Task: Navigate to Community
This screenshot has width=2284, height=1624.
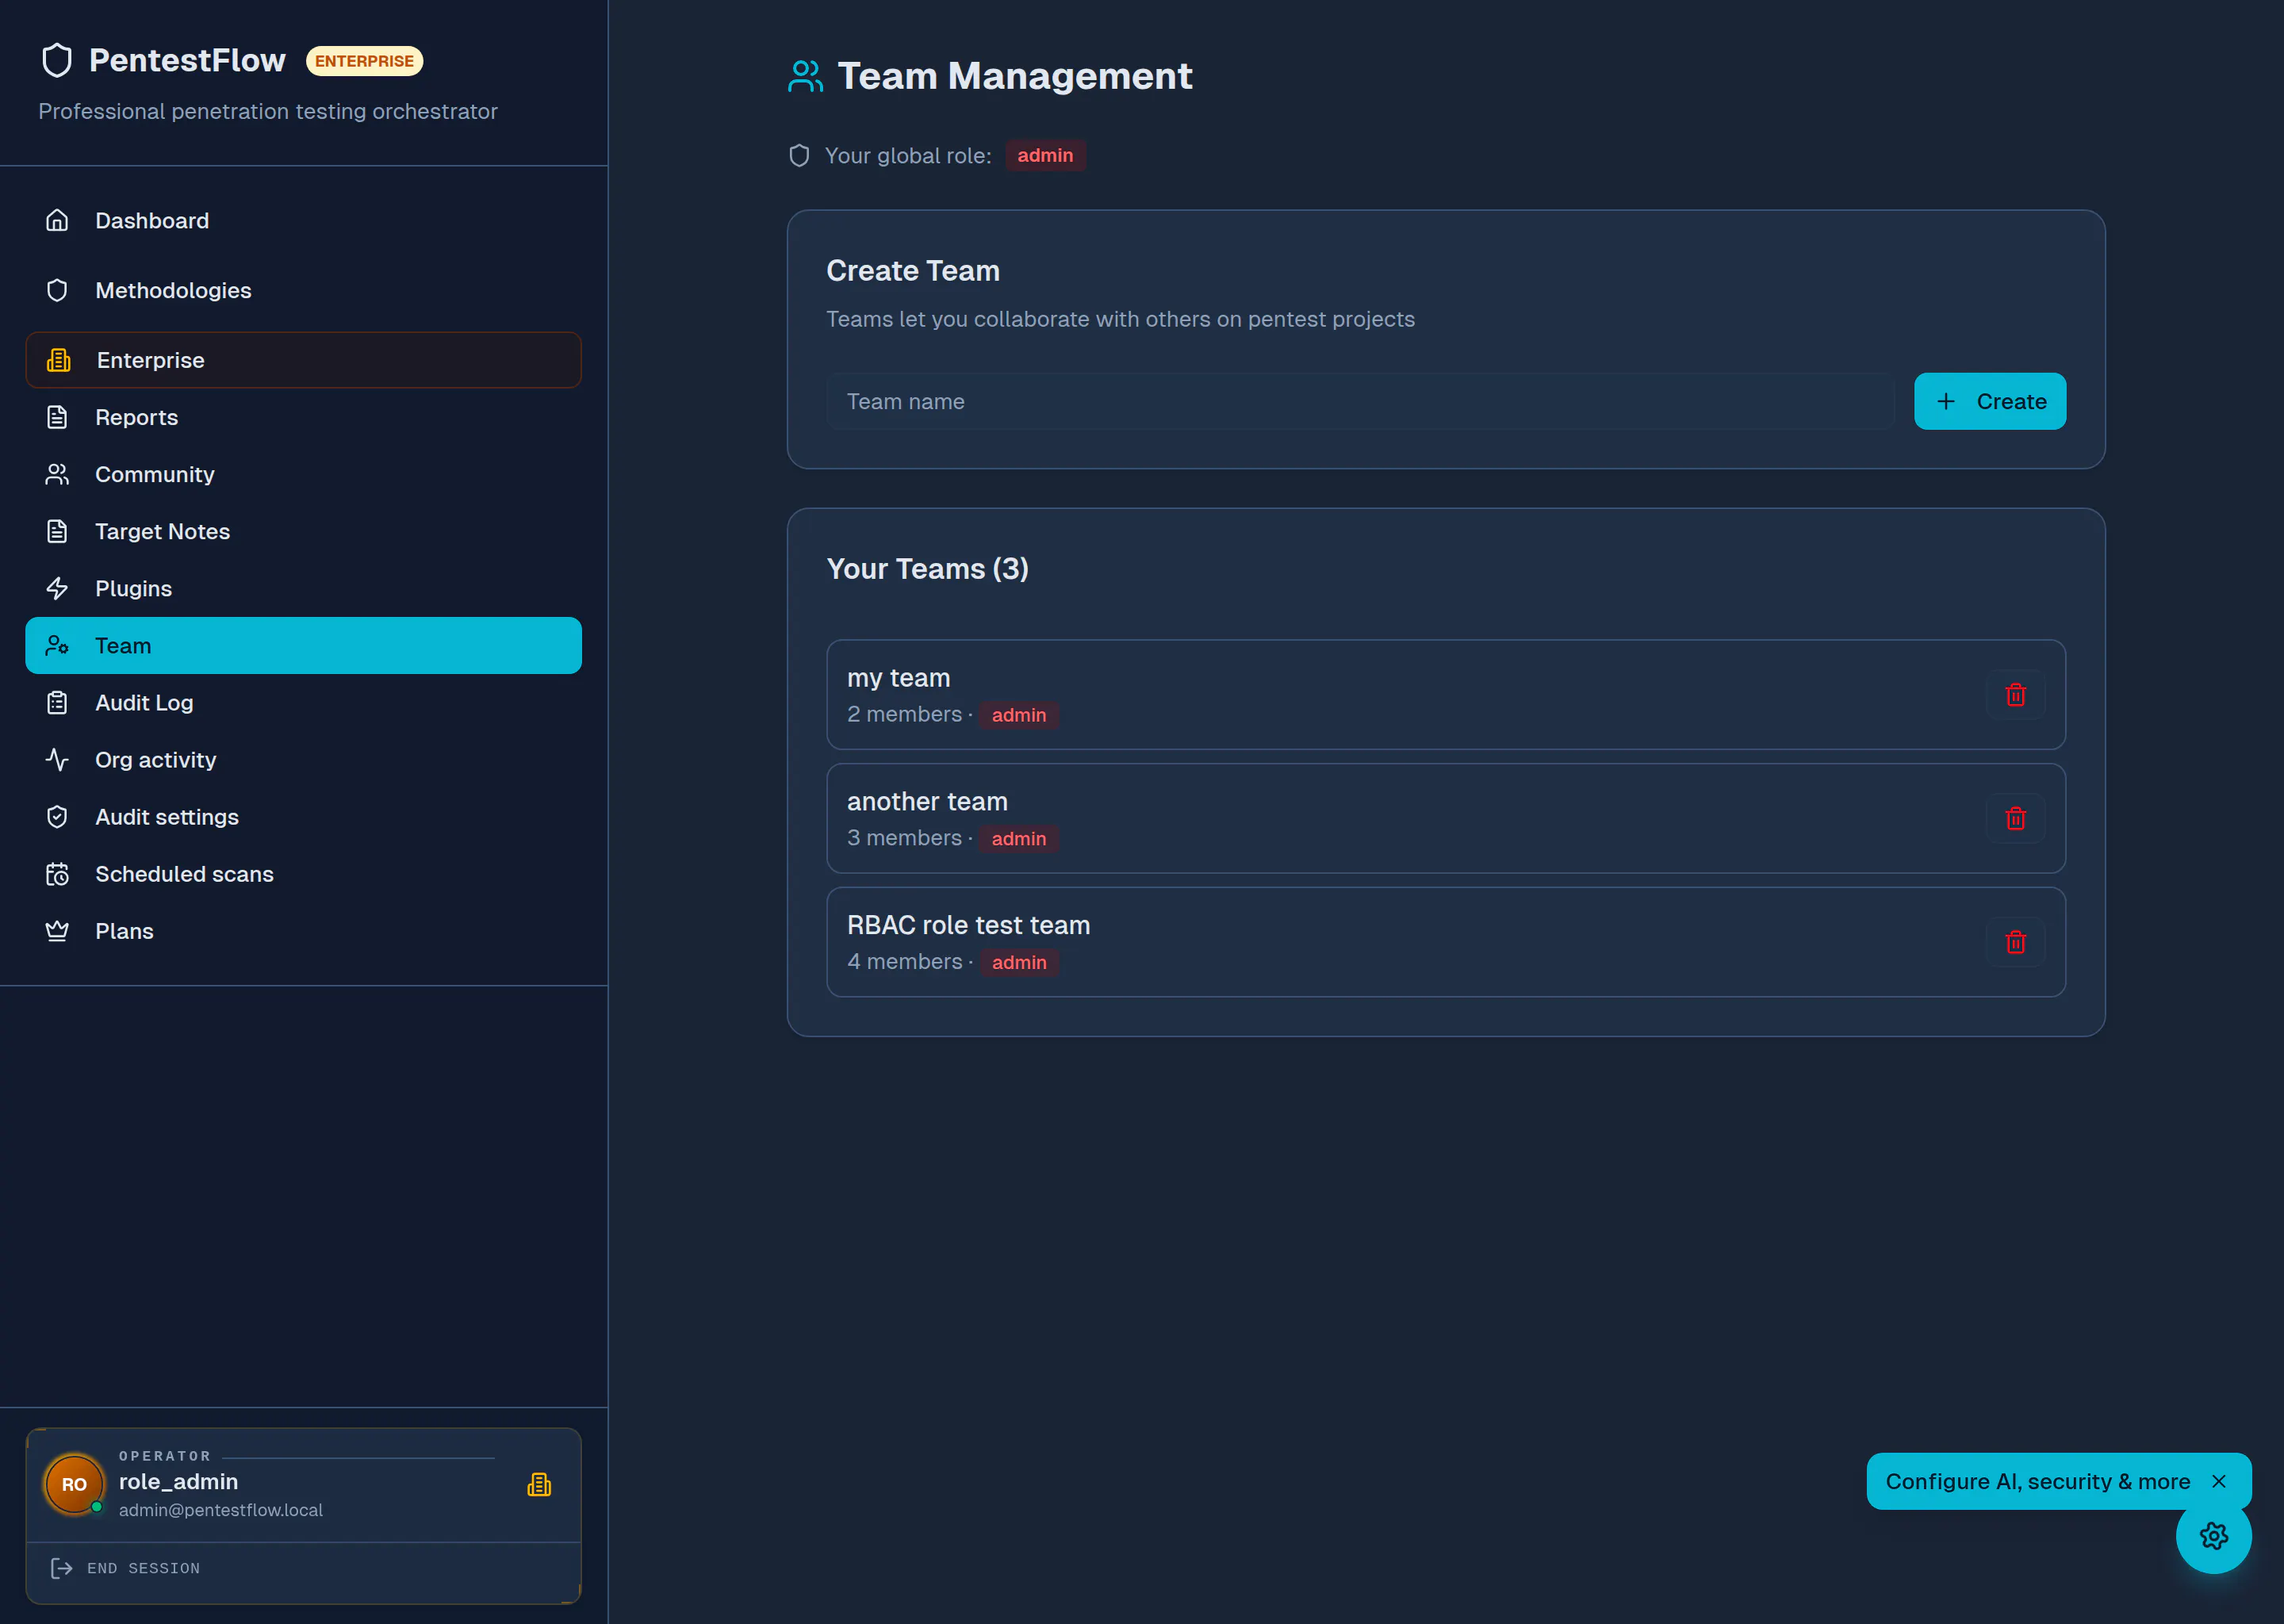Action: [x=303, y=474]
